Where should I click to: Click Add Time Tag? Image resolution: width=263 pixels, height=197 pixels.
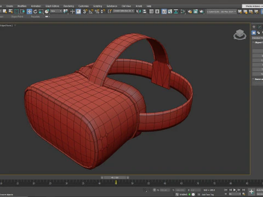coord(208,194)
